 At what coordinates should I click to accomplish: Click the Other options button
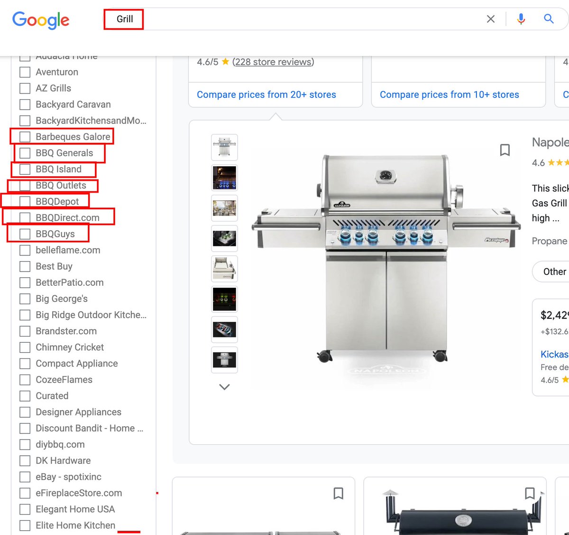pos(551,272)
